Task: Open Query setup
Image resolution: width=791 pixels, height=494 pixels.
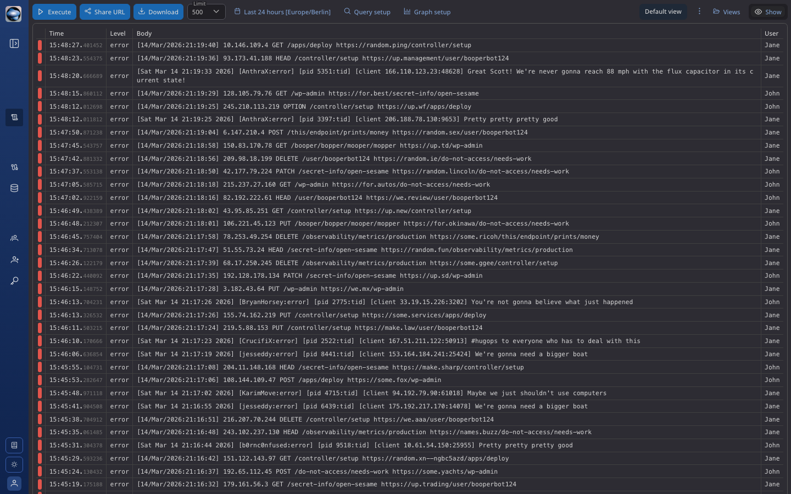Action: coord(367,12)
